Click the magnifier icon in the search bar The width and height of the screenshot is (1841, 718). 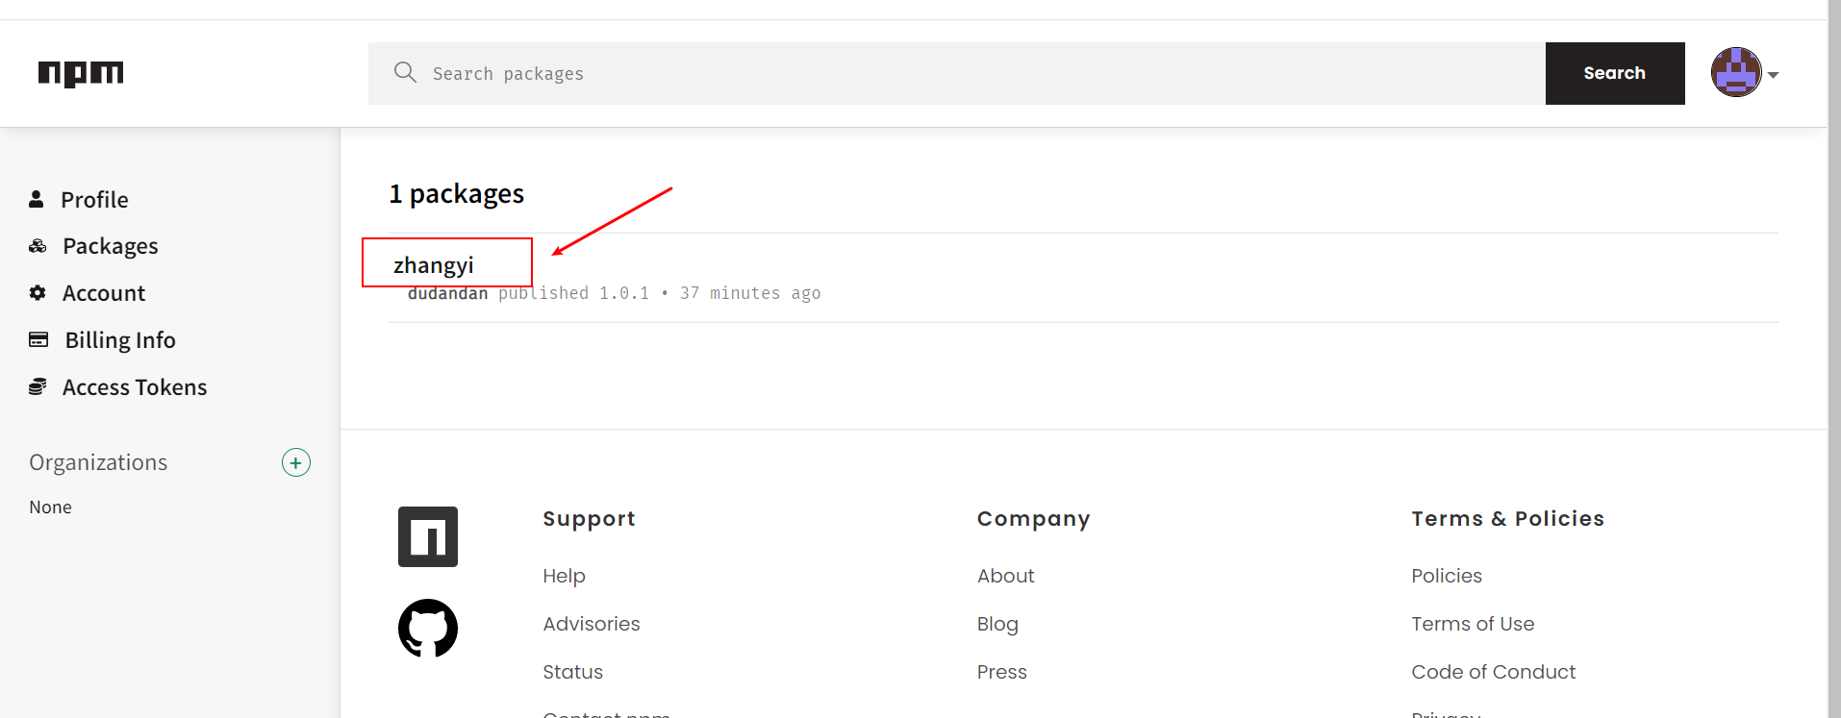click(405, 73)
